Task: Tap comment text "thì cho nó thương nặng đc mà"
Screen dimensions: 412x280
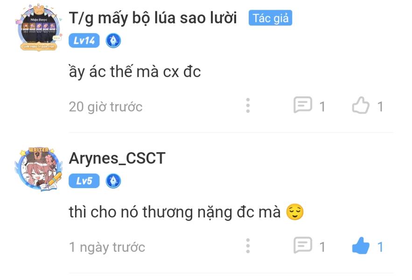Action: tap(175, 212)
